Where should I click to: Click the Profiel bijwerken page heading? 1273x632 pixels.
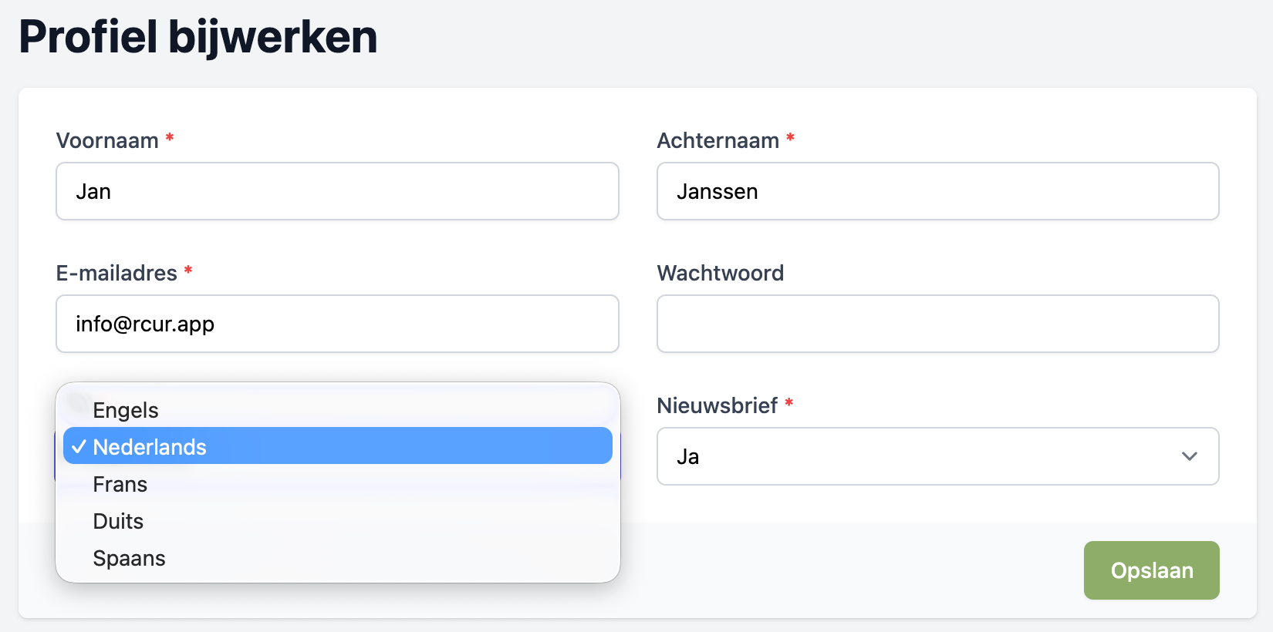[198, 37]
